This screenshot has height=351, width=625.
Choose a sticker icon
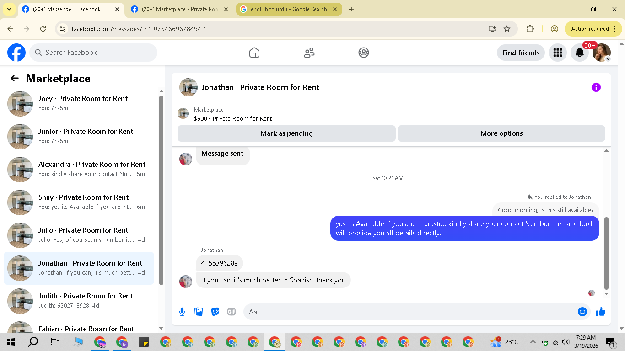[215, 312]
